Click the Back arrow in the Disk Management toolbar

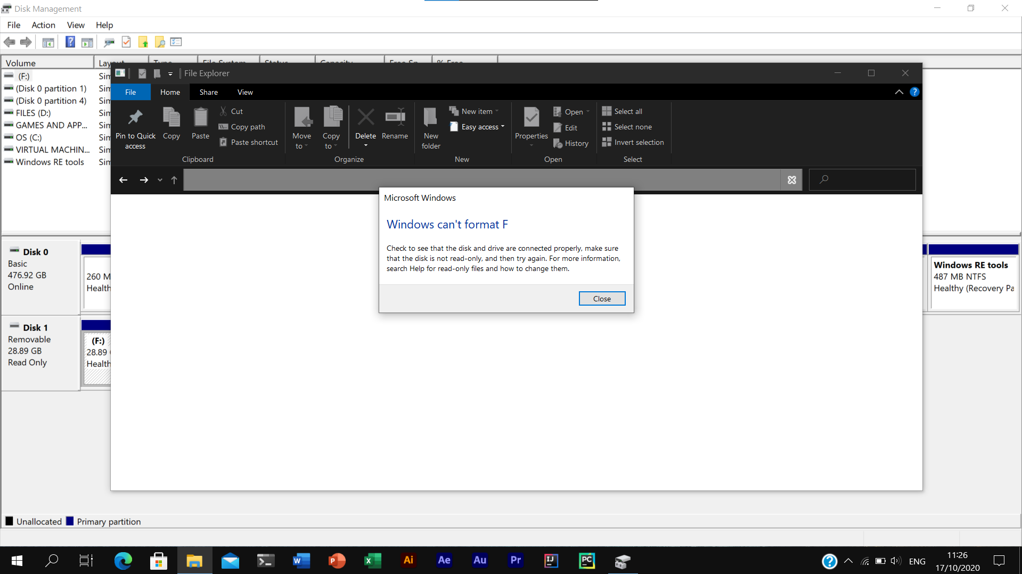tap(9, 42)
